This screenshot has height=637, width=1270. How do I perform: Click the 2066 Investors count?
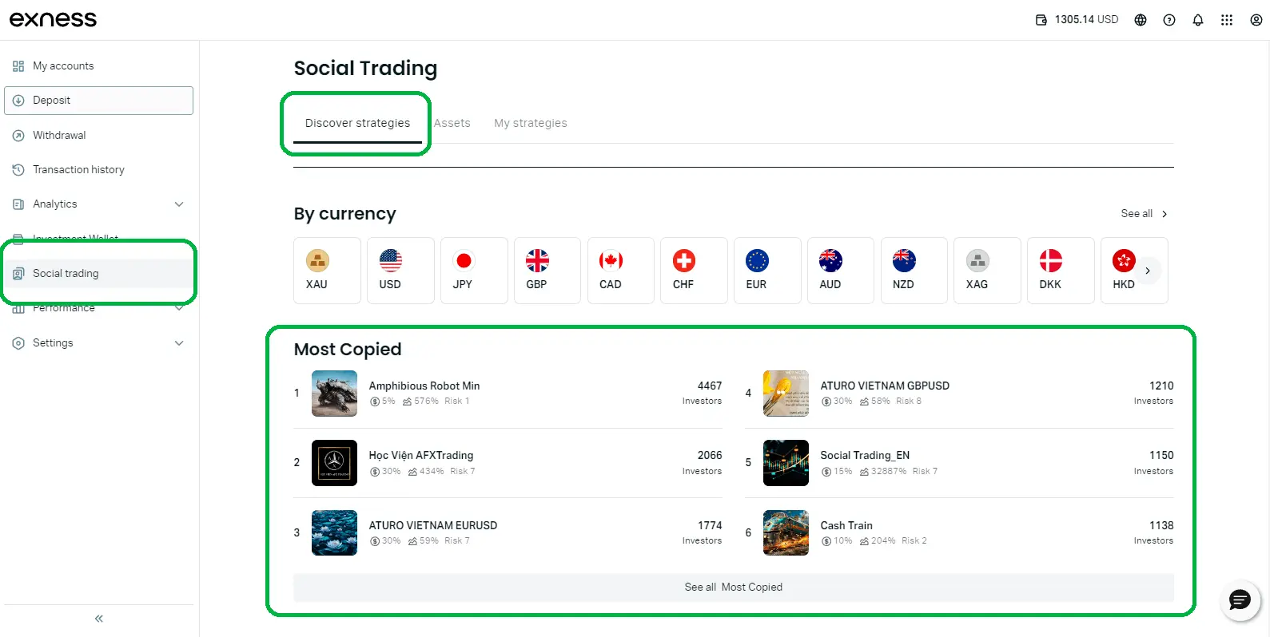click(703, 463)
